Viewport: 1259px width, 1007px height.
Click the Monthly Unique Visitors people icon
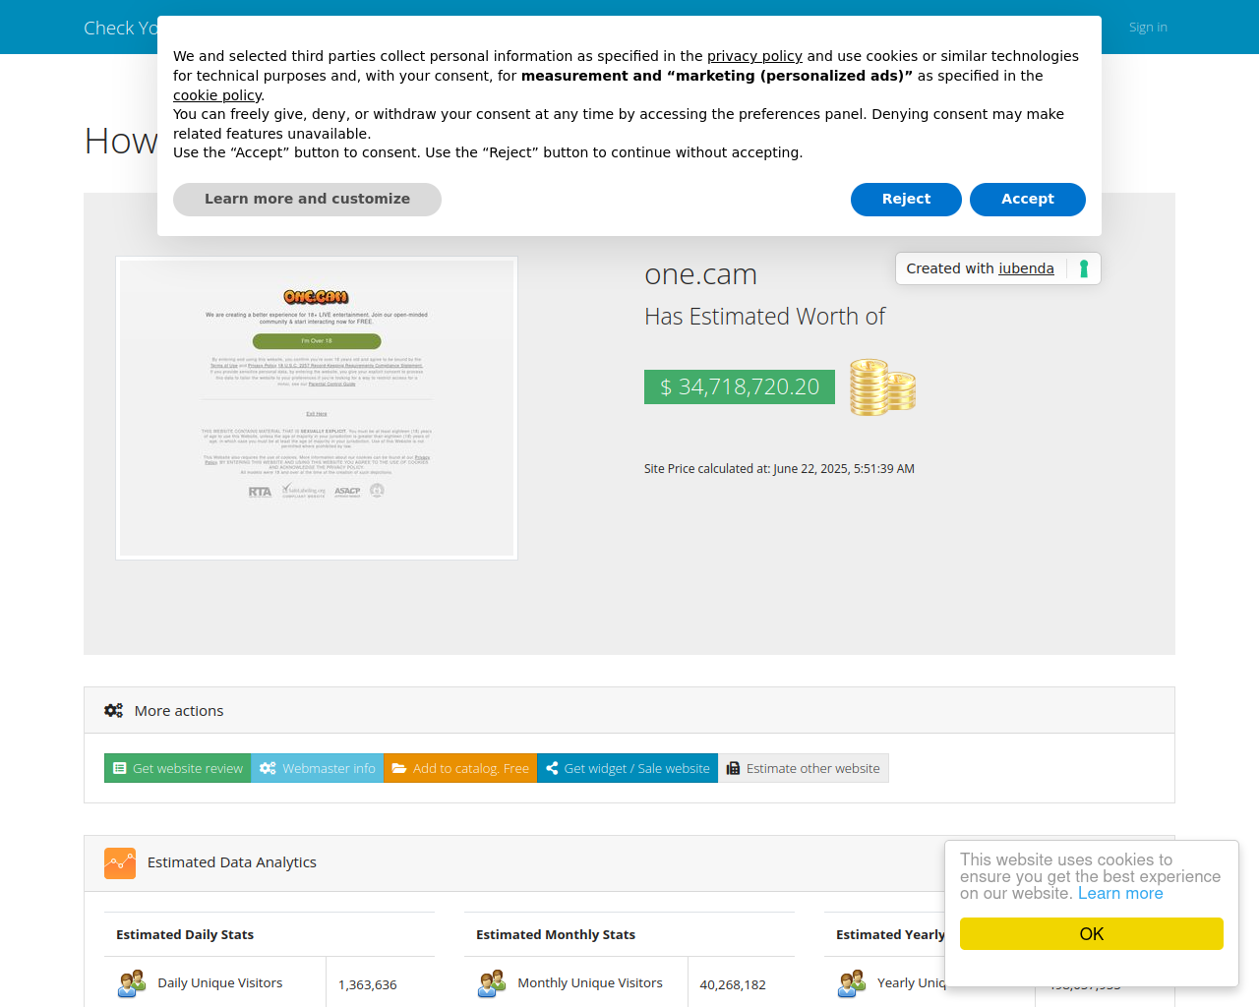492,983
